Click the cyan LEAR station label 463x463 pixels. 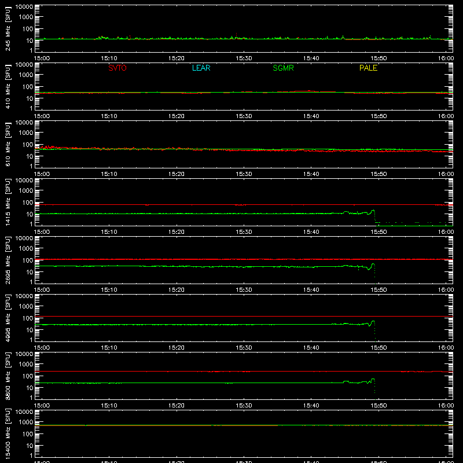click(x=201, y=68)
